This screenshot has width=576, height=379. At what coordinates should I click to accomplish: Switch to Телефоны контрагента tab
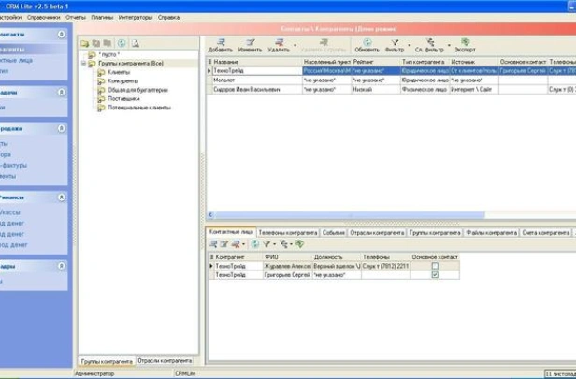coord(288,233)
